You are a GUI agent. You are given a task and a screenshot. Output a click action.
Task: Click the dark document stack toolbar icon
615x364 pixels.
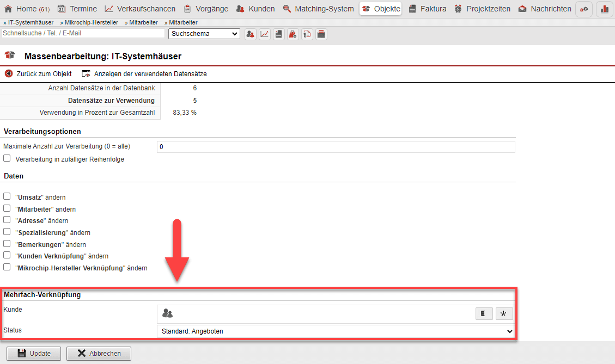point(279,34)
